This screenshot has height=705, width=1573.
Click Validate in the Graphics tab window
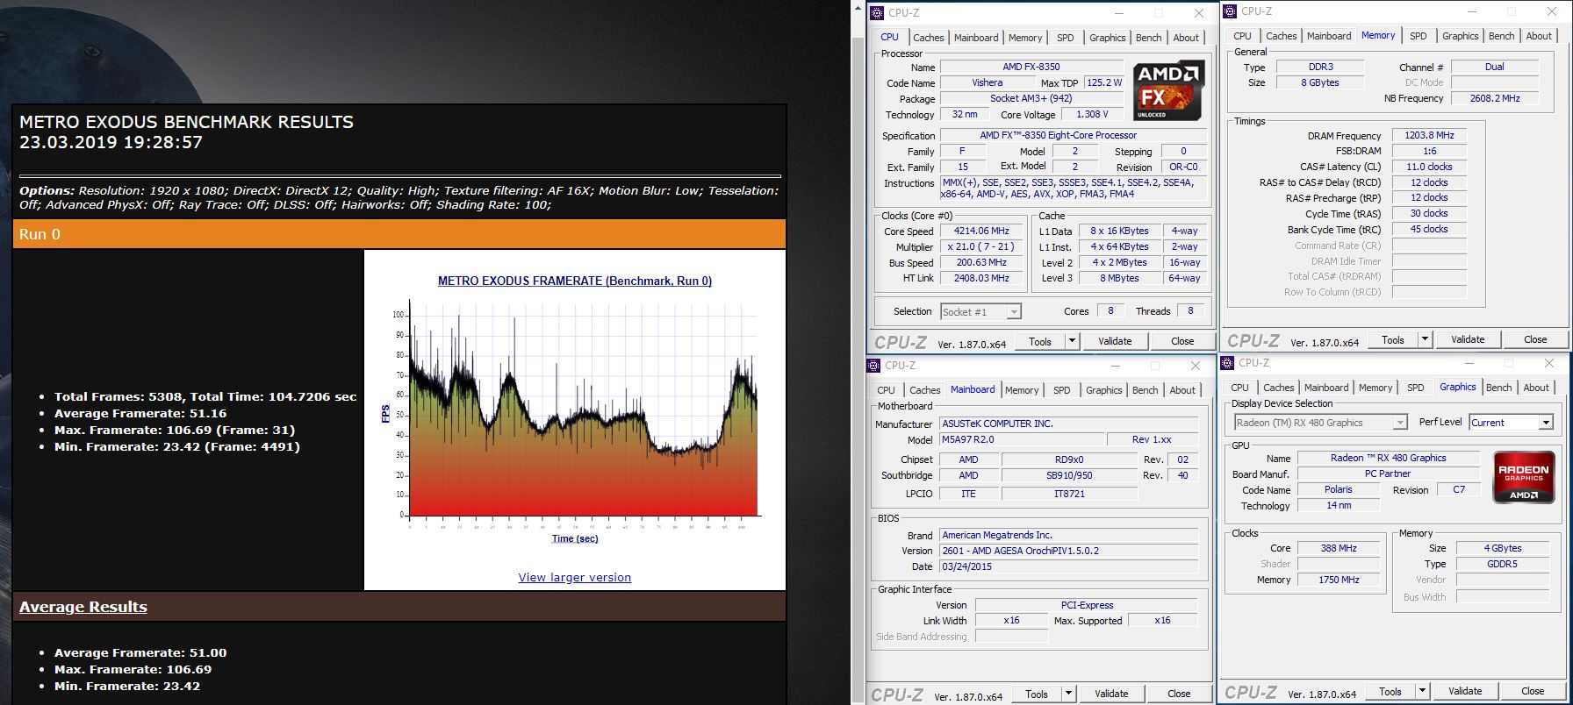[1465, 691]
